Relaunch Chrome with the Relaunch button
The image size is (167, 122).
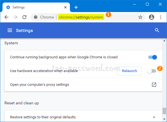point(129,71)
